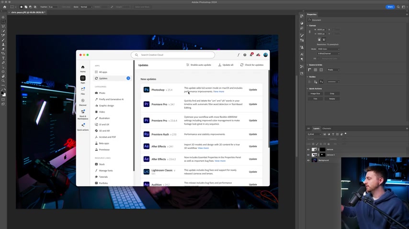Select the Eraser tool
409x229 pixels.
tap(3, 49)
